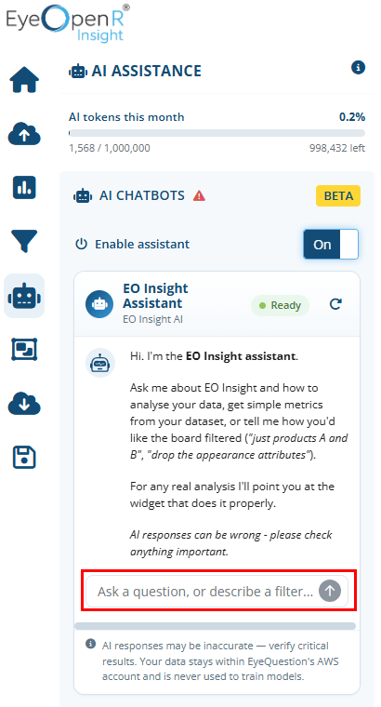Click the BETA badge
Viewport: 381px width, 707px height.
coord(338,195)
